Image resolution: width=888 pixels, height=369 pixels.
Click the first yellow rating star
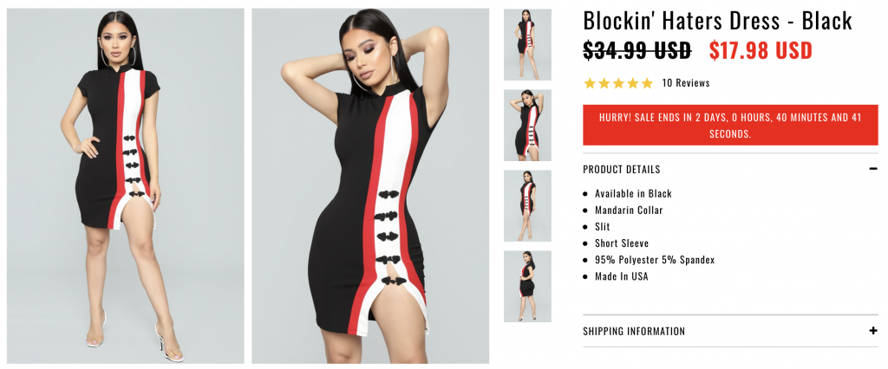point(590,83)
